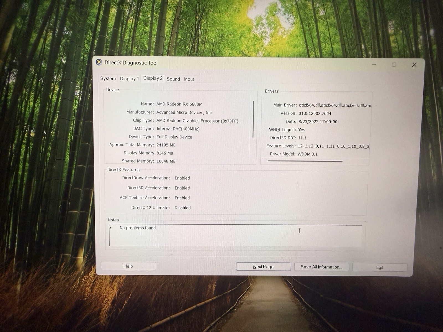
Task: Click Direct3D Acceleration 'Enabled' status
Action: coord(182,188)
